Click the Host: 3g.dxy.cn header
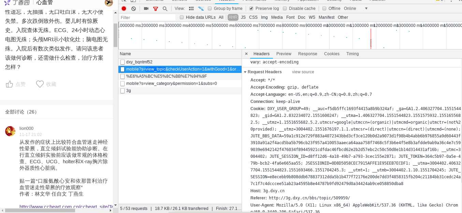The width and height of the screenshot is (462, 213). (x=268, y=191)
